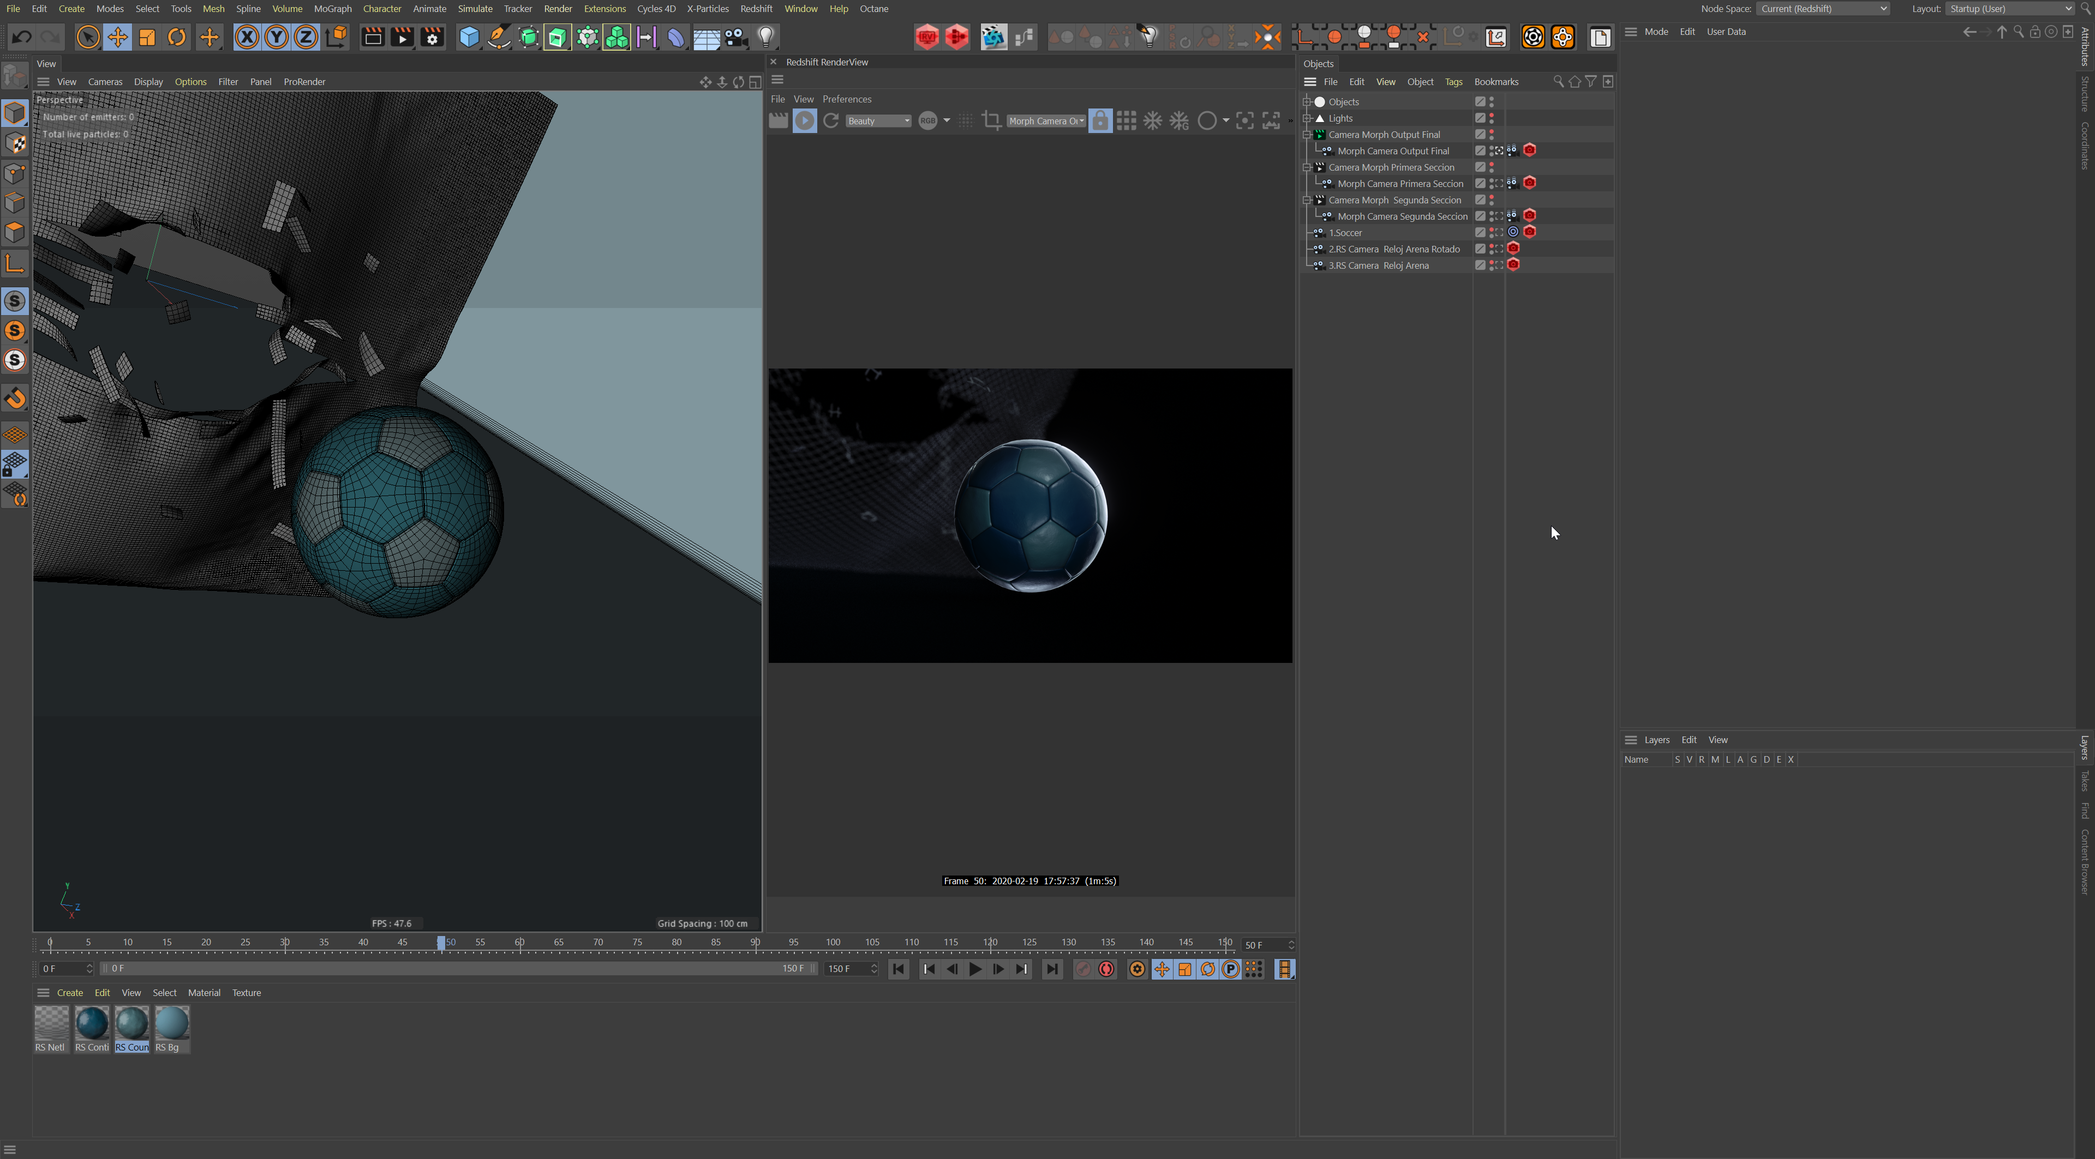Toggle visibility dots for 1.Soccer
Screen dimensions: 2095x1159
[x=1492, y=232]
